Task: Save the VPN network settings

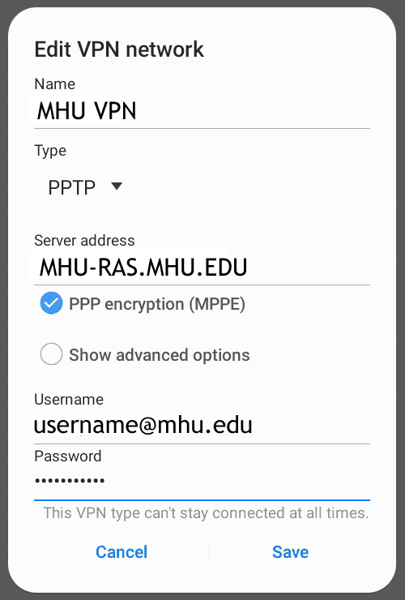Action: (290, 552)
